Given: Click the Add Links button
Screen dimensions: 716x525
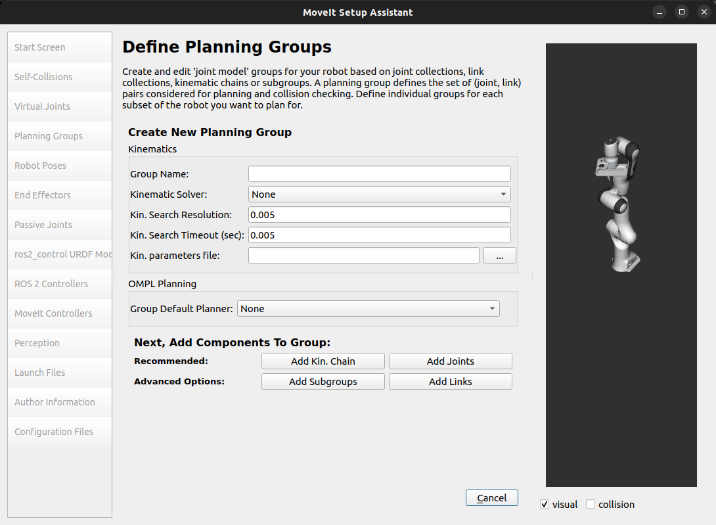Looking at the screenshot, I should 450,381.
